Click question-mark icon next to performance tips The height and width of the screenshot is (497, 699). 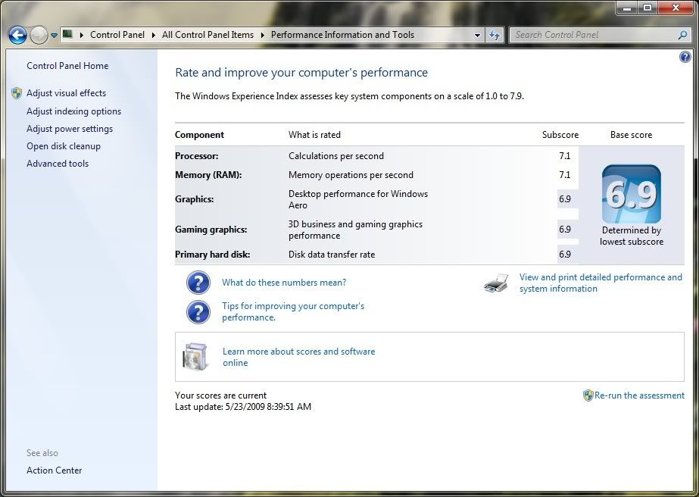[198, 311]
